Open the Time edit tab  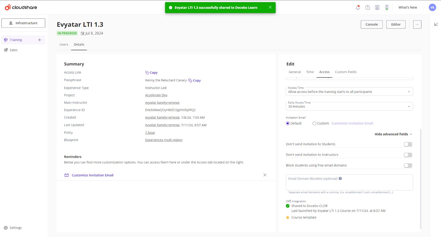click(310, 72)
